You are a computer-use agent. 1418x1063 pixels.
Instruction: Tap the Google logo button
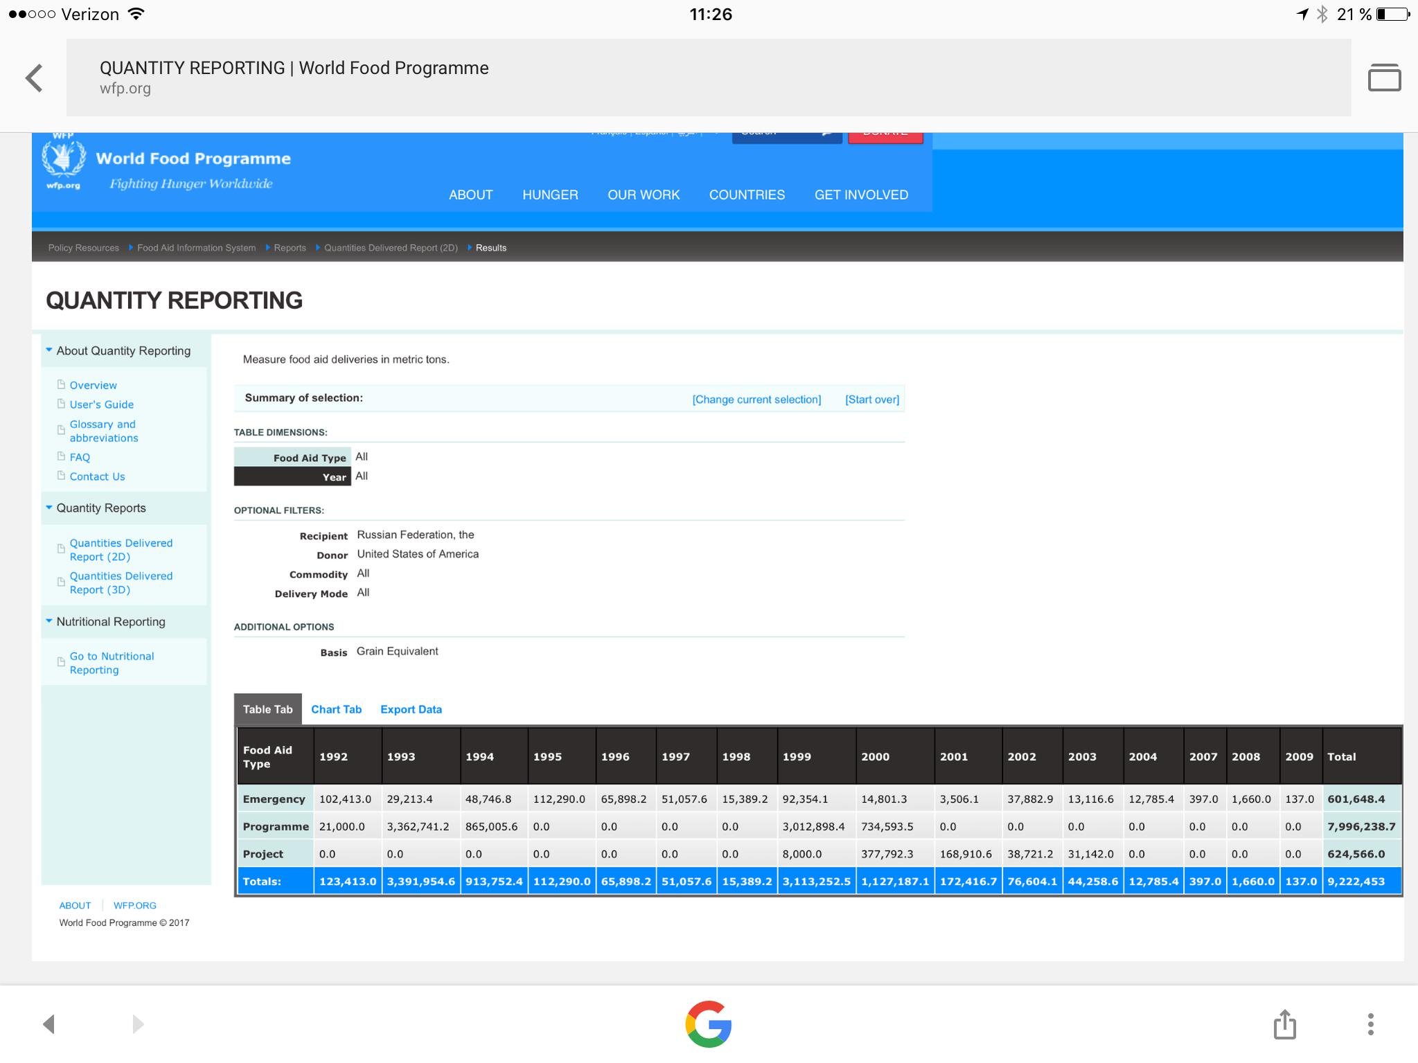709,1024
